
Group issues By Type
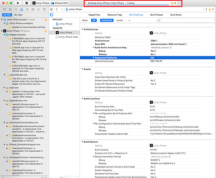[x=18, y=15]
